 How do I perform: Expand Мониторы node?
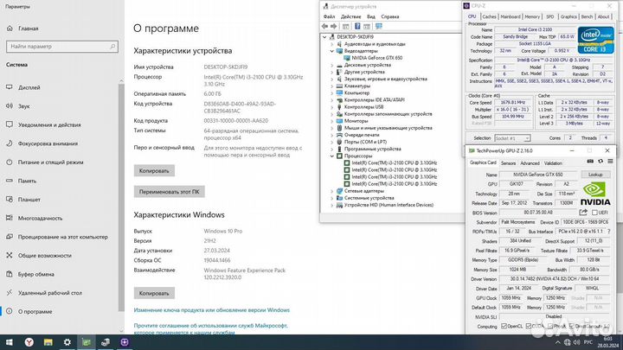click(331, 121)
